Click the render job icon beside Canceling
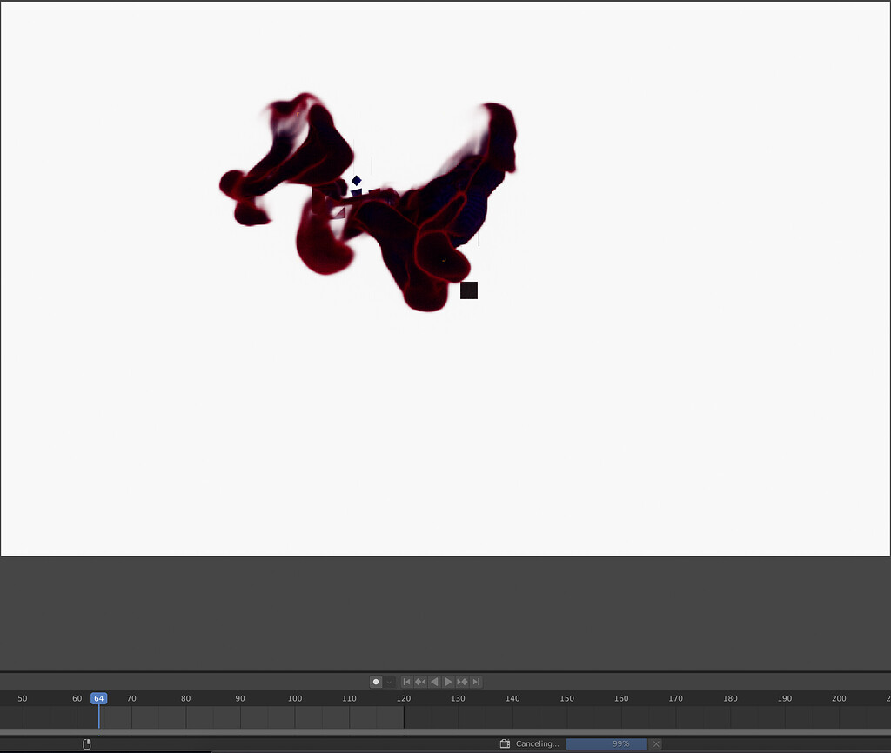Viewport: 891px width, 753px height. click(x=505, y=743)
